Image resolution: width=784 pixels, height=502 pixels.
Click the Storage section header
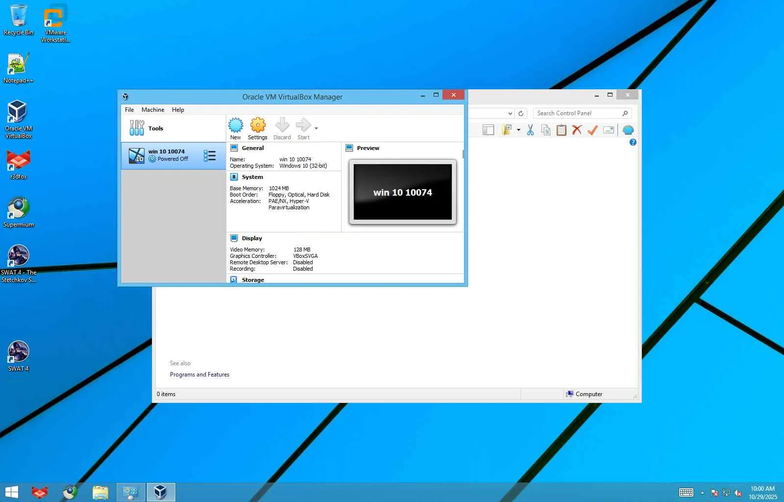coord(253,280)
